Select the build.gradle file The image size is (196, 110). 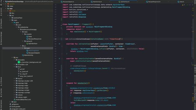[x=15, y=107]
